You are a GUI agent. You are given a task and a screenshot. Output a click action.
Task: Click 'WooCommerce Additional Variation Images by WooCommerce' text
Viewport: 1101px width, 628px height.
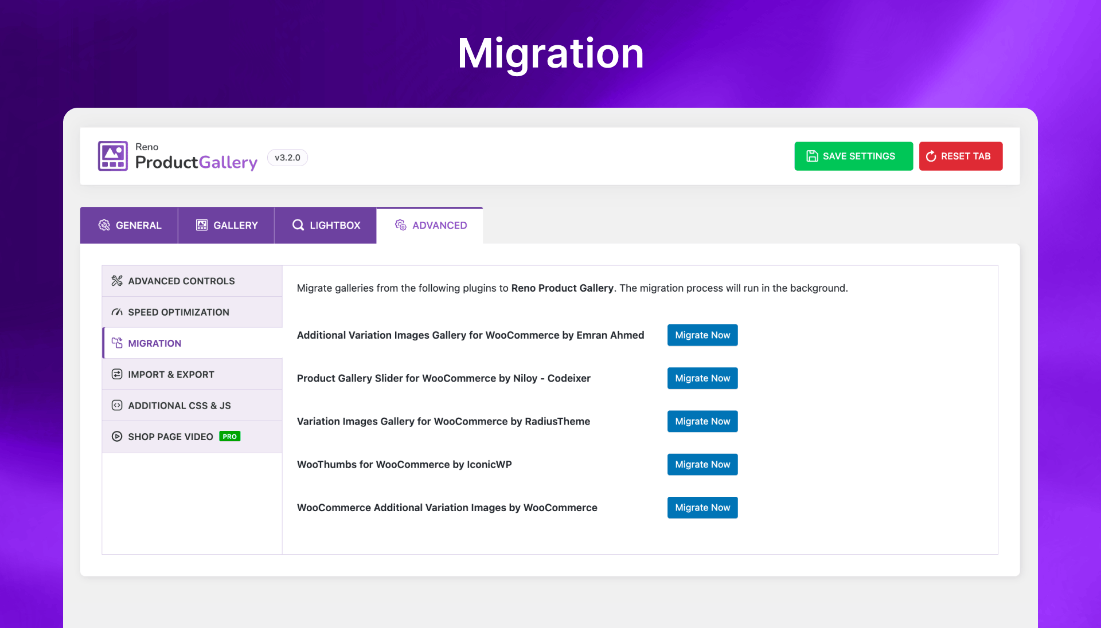coord(447,508)
